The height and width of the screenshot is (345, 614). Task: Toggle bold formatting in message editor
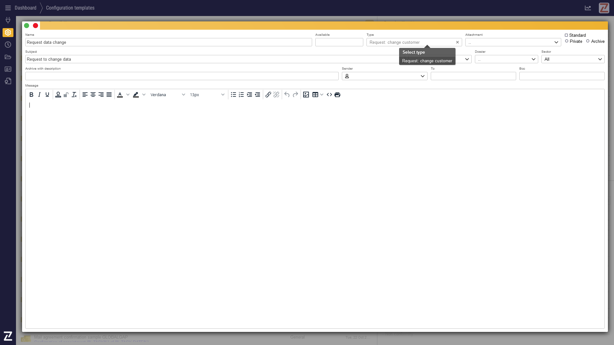pos(31,95)
